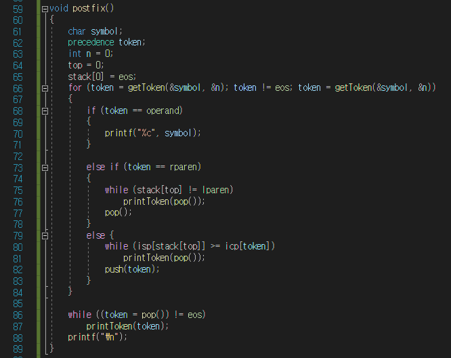This screenshot has height=358, width=451.
Task: Click line number 86 in the gutter
Action: pos(18,315)
